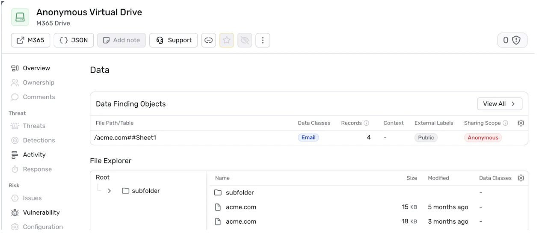Image resolution: width=539 pixels, height=242 pixels.
Task: Click the Records info icon
Action: 367,123
